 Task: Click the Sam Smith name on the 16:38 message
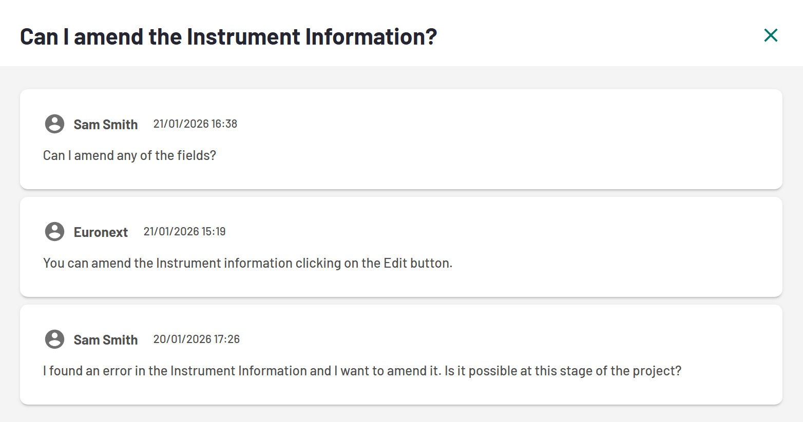[x=105, y=125]
